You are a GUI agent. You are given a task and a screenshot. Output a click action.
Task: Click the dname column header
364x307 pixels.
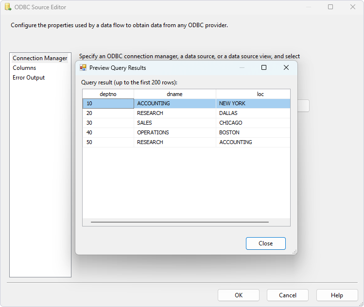tap(174, 94)
